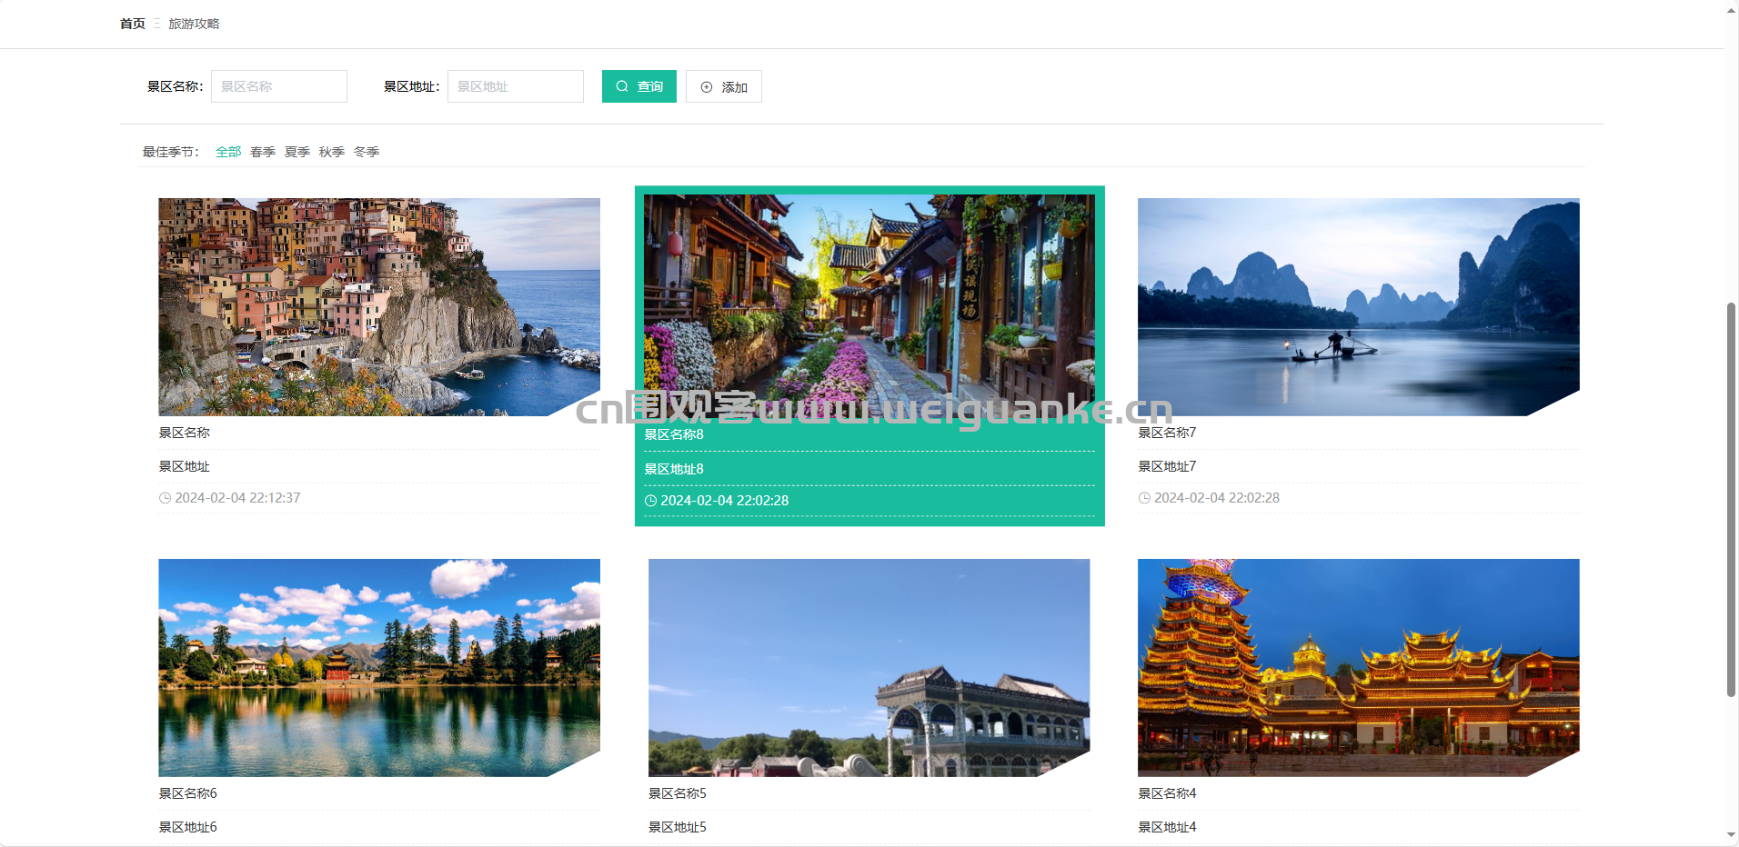The image size is (1739, 847).
Task: Click the 景区名称8 title
Action: [x=674, y=434]
